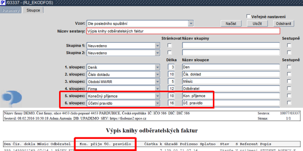Click the report header Pořízeno
303x151 pixels.
click(x=189, y=144)
